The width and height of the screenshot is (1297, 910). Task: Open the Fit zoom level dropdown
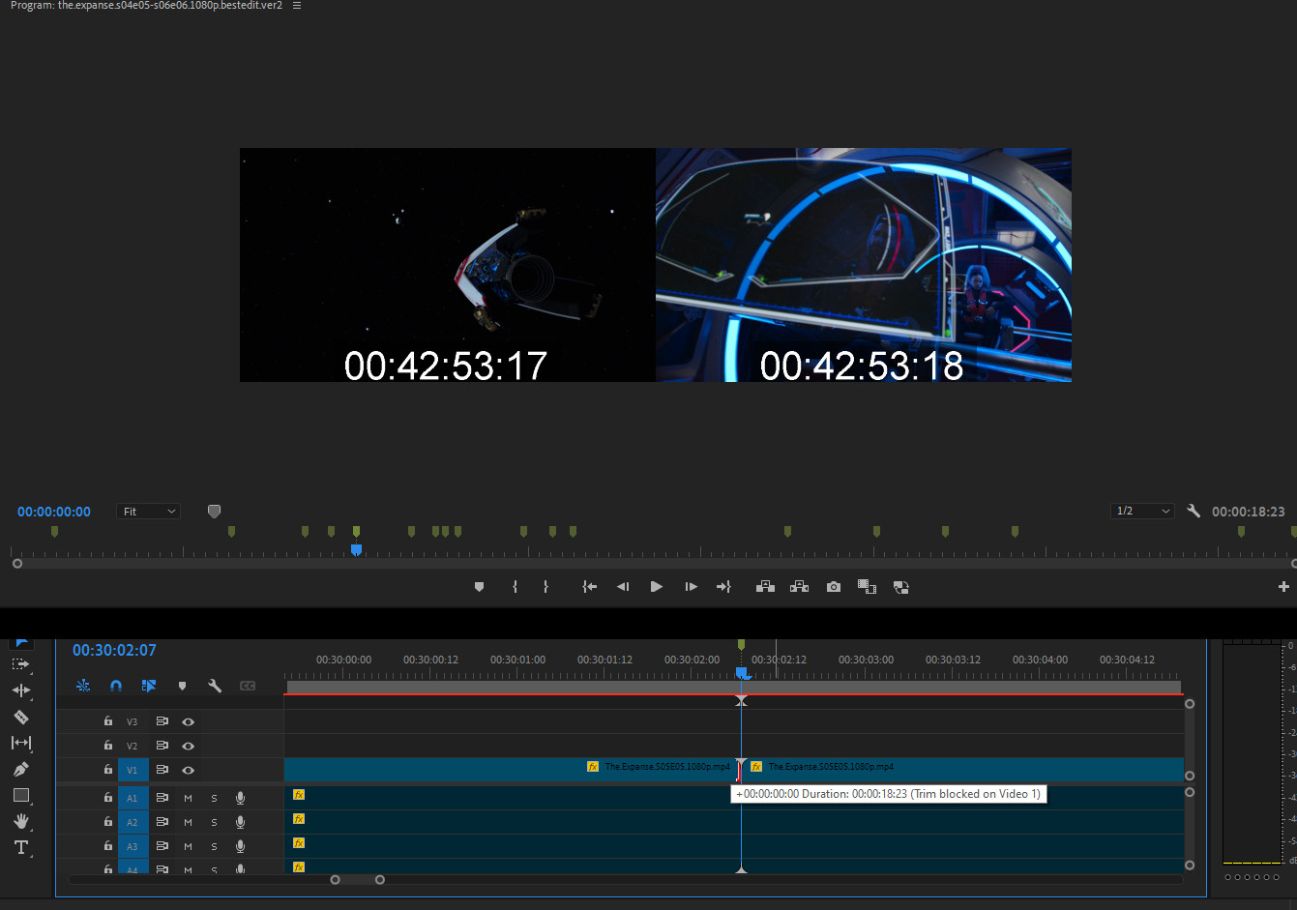[149, 512]
